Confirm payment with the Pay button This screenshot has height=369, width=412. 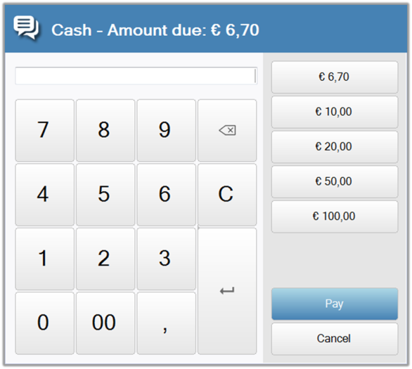[335, 304]
